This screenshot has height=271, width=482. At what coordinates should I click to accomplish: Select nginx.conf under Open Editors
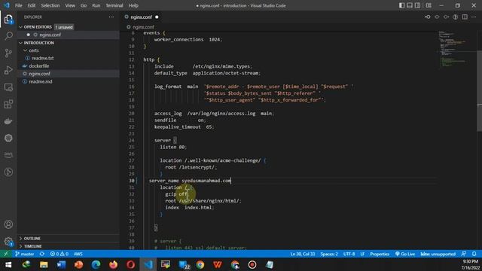(x=50, y=35)
